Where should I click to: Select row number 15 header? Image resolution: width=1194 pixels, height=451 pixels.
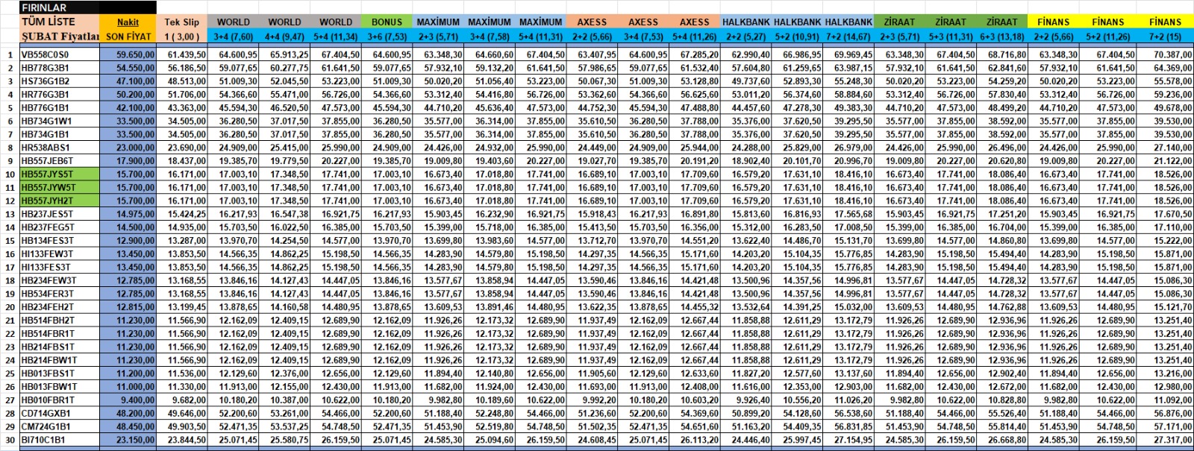tap(10, 241)
